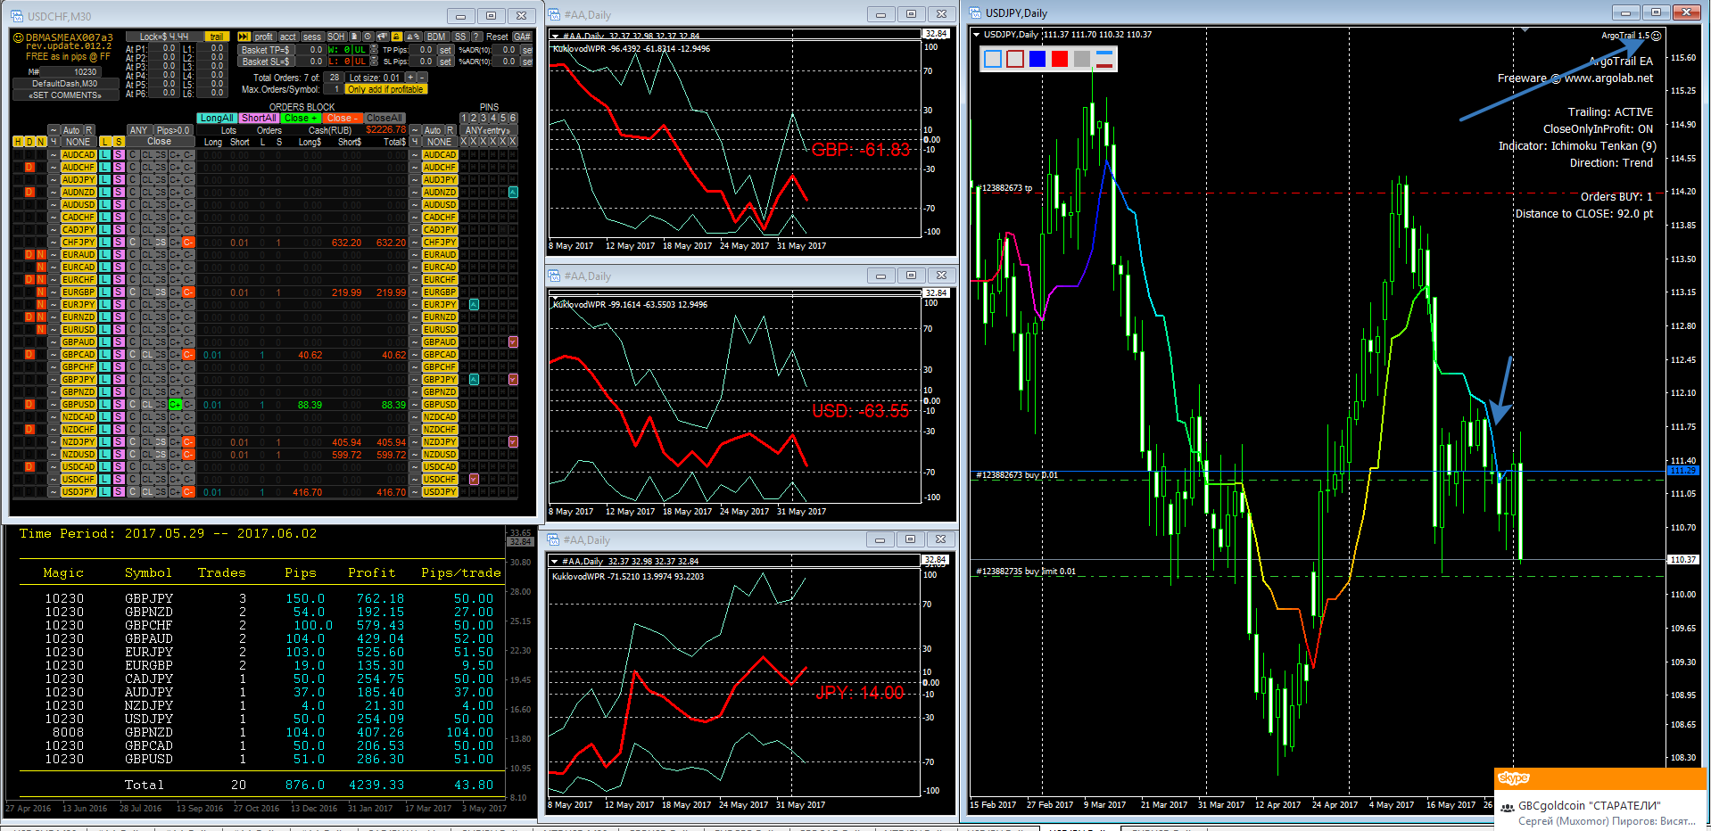Open the SS tab in dashboard toolbar

(460, 37)
